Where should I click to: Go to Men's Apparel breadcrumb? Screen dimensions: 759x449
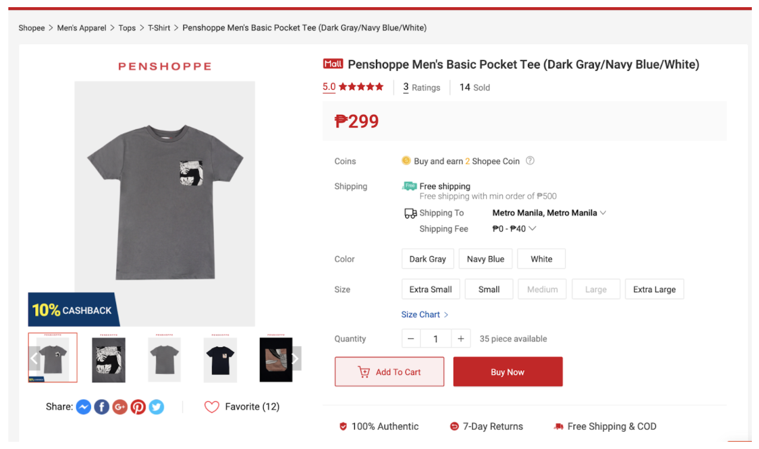click(82, 27)
